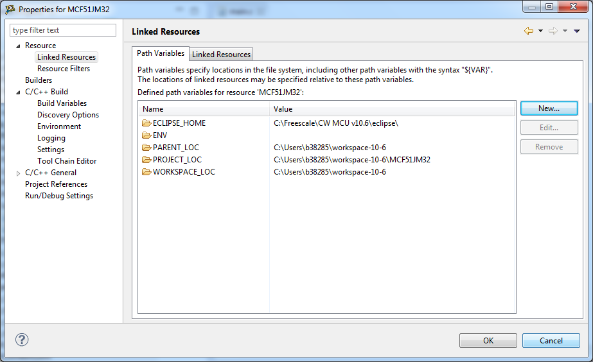Open Run/Debug Settings page
593x362 pixels.
coord(59,196)
